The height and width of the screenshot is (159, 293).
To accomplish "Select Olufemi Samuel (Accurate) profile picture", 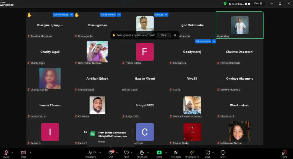I will point(192,105).
